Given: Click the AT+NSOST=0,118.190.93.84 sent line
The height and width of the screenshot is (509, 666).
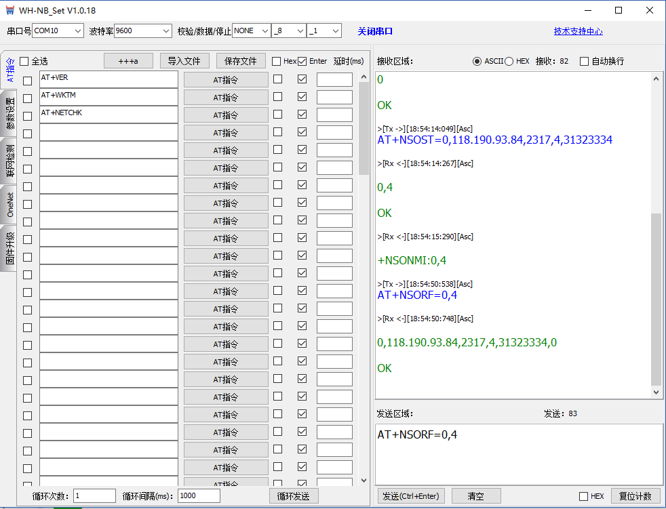Looking at the screenshot, I should (495, 140).
